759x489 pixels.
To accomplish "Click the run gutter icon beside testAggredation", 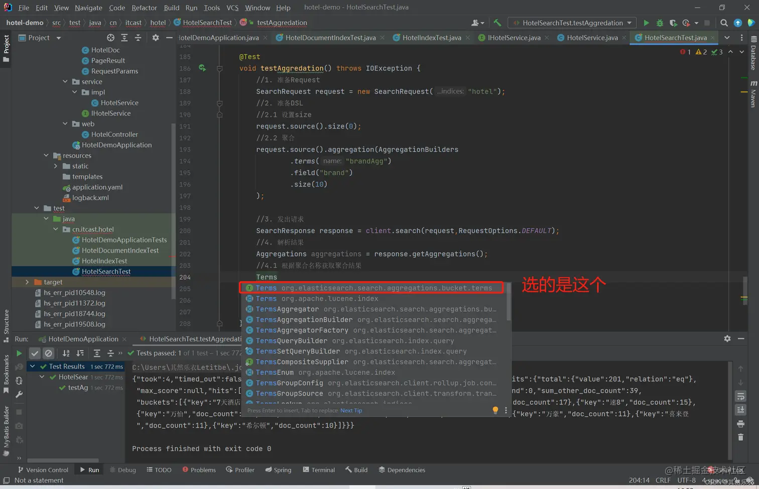I will pyautogui.click(x=202, y=68).
